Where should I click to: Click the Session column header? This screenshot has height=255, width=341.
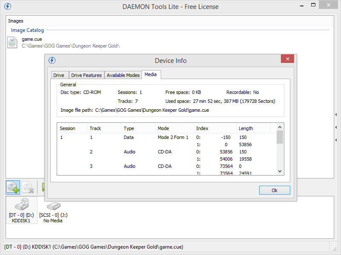(72, 128)
